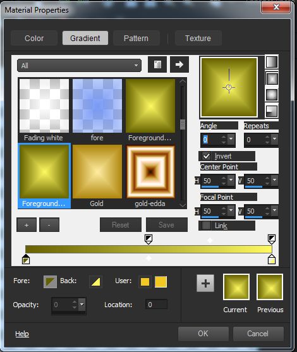Screen dimensions: 297x352
Task: Select the second User color swatch
Action: [161, 282]
